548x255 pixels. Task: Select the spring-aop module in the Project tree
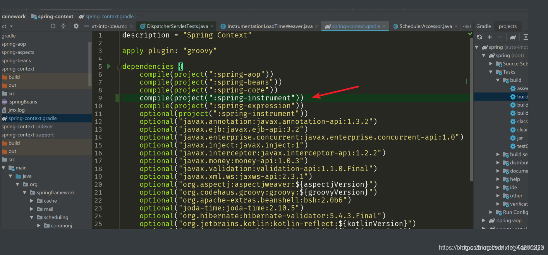pyautogui.click(x=14, y=44)
